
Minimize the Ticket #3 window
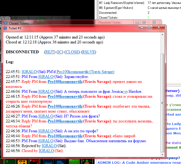[142, 27]
